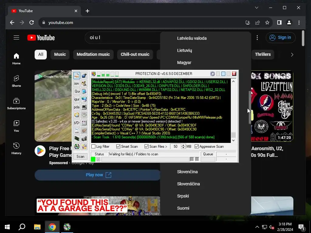
Task: Open Windows Start menu
Action: (x=7, y=227)
